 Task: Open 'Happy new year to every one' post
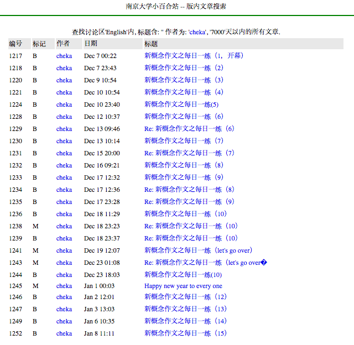[x=183, y=286]
